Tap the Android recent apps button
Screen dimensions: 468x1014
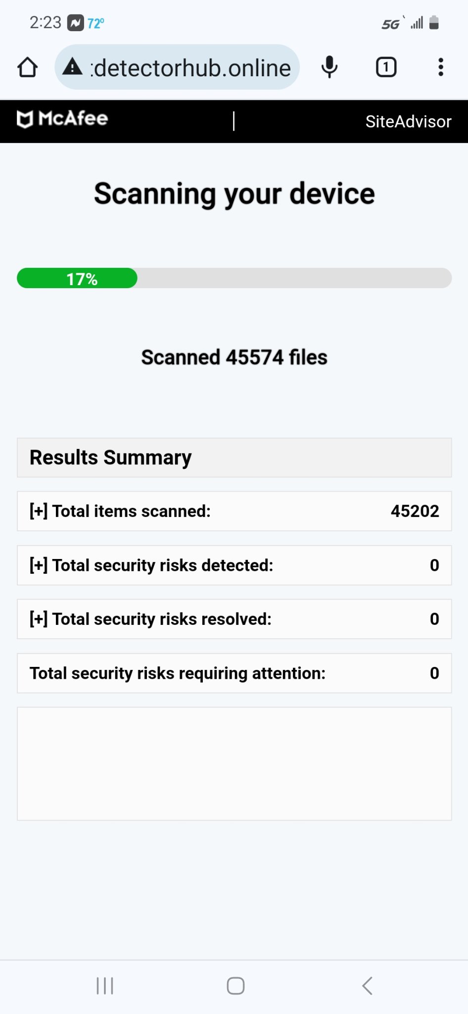click(105, 986)
